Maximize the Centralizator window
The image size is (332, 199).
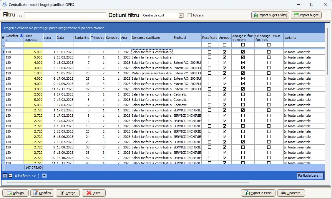click(312, 4)
